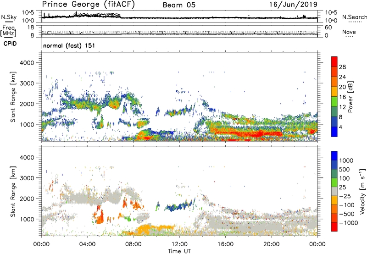Click the Nave legend label
367x254 pixels.
(x=349, y=32)
